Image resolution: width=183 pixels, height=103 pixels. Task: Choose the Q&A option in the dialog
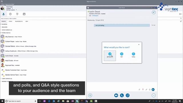click(x=134, y=55)
